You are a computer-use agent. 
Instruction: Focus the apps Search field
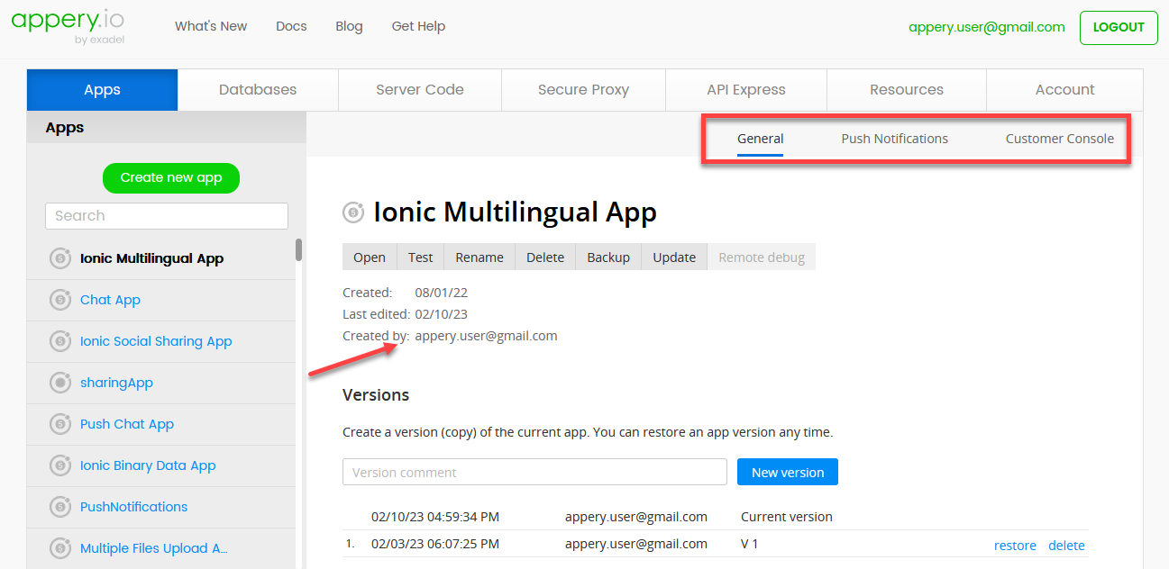pyautogui.click(x=167, y=216)
